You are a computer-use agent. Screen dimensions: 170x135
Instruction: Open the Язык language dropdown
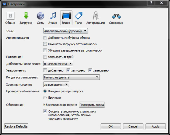[x=65, y=31]
